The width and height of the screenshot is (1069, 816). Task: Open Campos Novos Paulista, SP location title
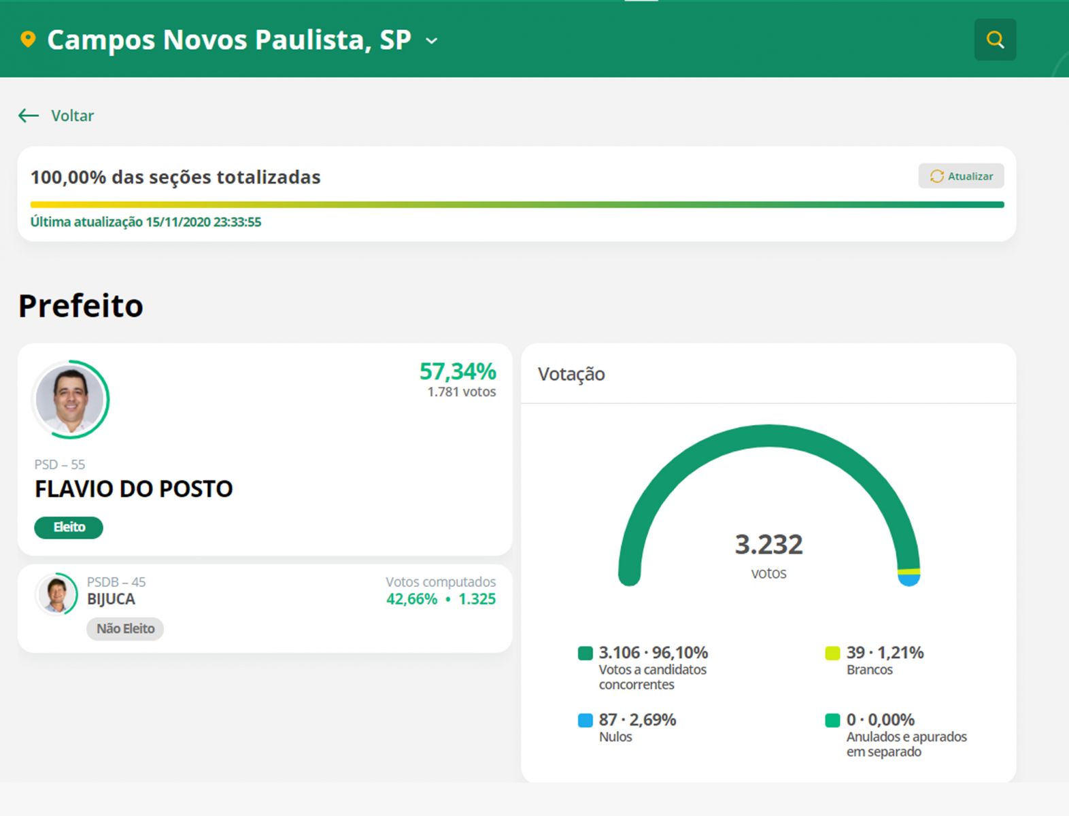click(228, 40)
